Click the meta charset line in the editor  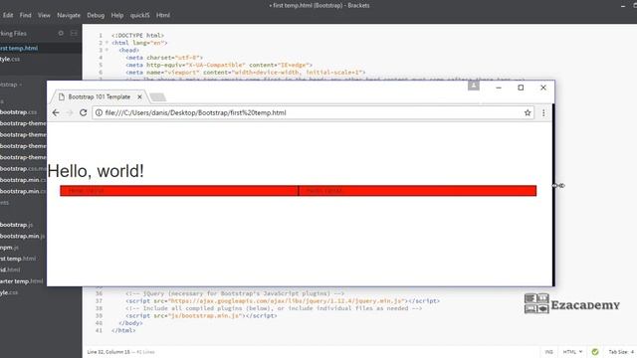(164, 58)
